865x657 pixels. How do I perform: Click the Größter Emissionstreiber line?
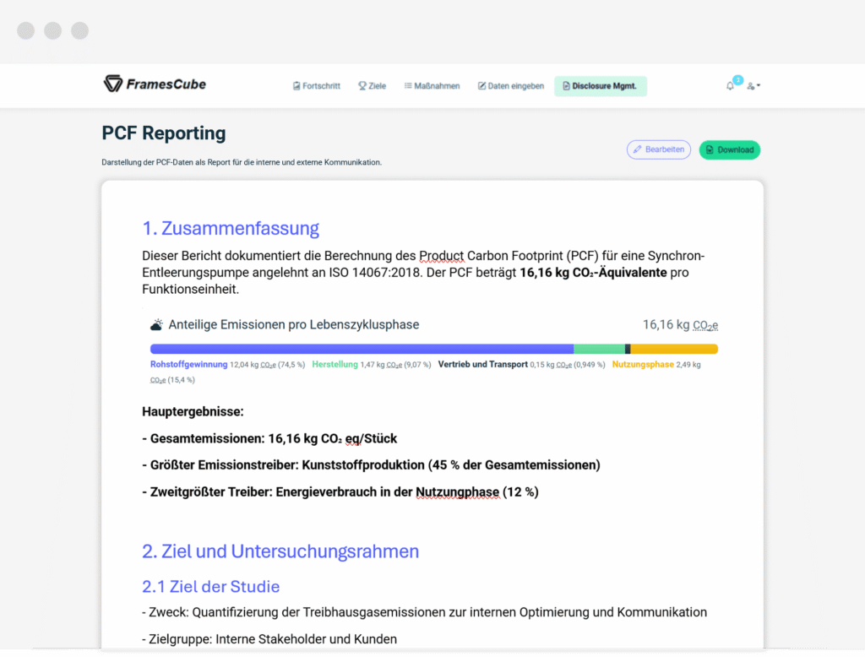click(371, 465)
